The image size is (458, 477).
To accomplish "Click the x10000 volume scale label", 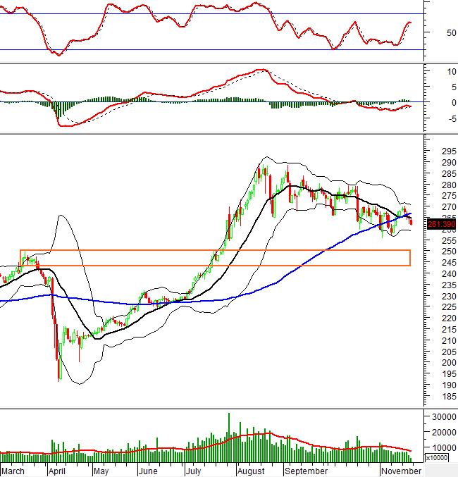I will [x=436, y=457].
